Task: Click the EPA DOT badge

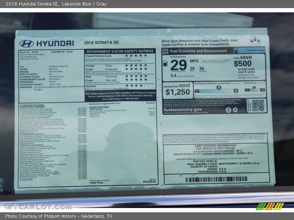Action: (165, 51)
